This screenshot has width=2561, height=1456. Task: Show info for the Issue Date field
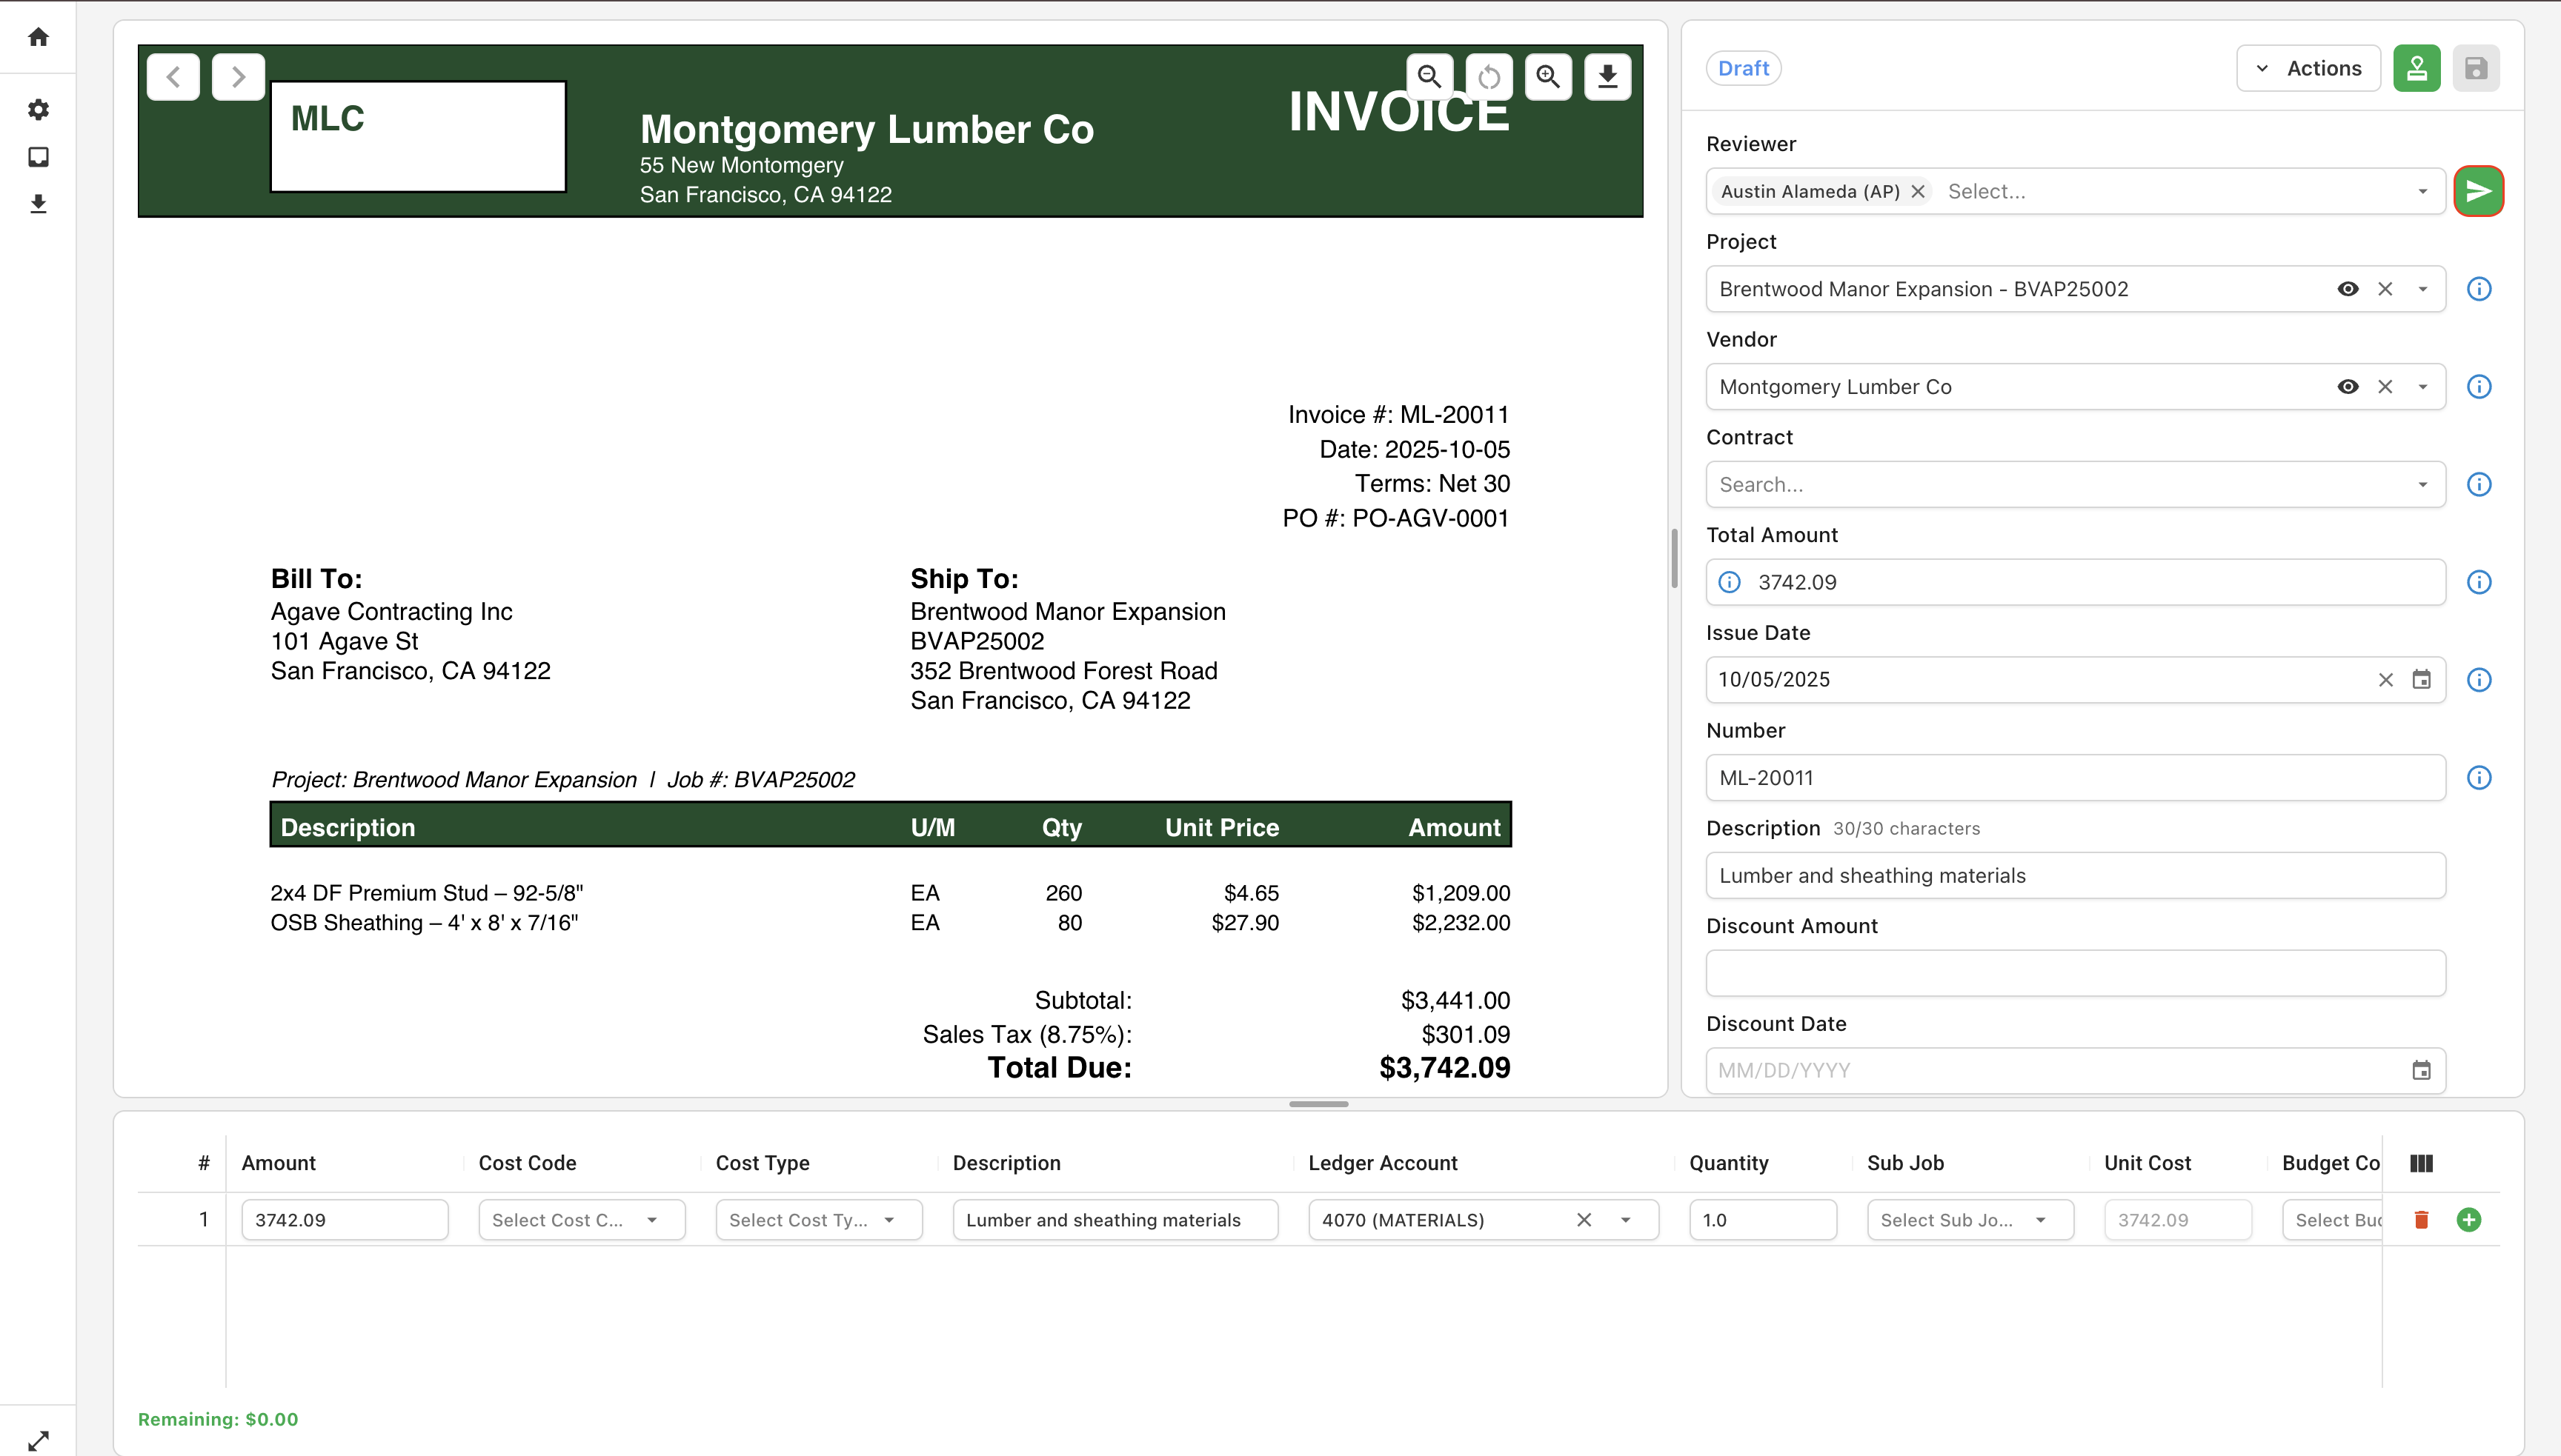[x=2479, y=680]
